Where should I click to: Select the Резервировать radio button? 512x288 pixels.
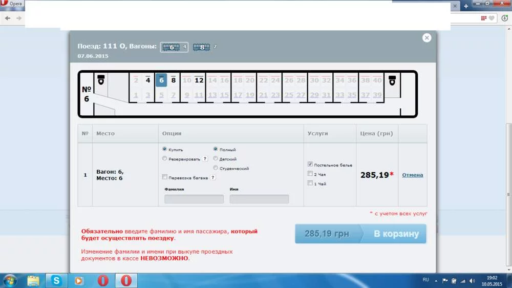(164, 158)
